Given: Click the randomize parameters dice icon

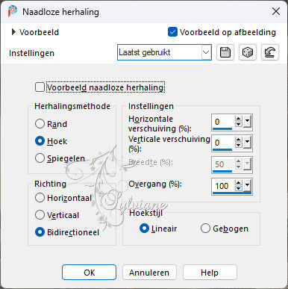Looking at the screenshot, I should (x=248, y=52).
